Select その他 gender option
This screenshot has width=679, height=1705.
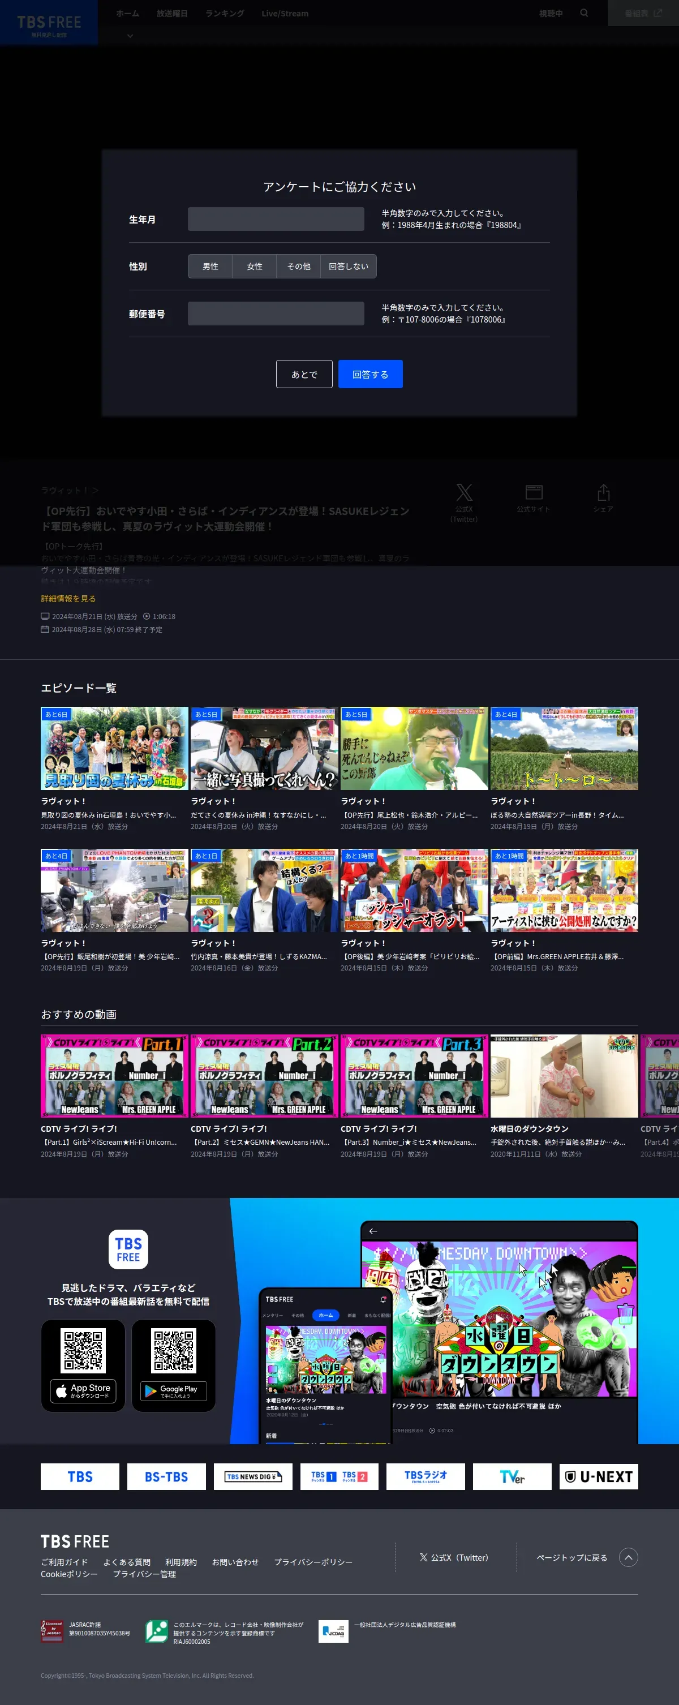[x=298, y=266]
